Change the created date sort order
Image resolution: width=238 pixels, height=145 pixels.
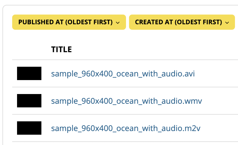[182, 22]
